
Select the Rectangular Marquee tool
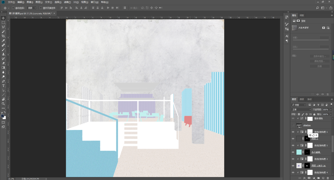click(3, 23)
